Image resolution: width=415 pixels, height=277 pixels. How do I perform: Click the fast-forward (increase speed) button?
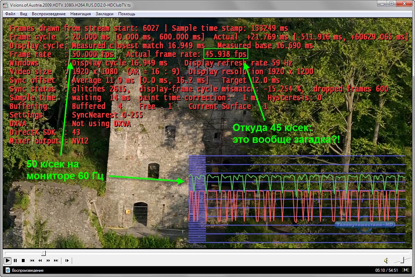click(48, 260)
